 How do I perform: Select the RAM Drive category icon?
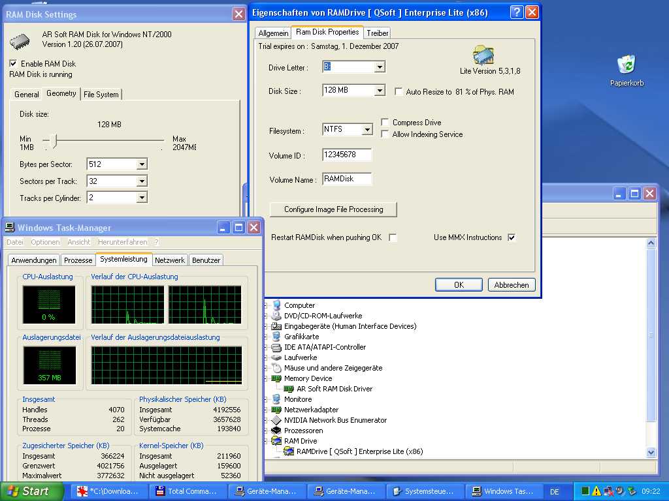(x=276, y=441)
